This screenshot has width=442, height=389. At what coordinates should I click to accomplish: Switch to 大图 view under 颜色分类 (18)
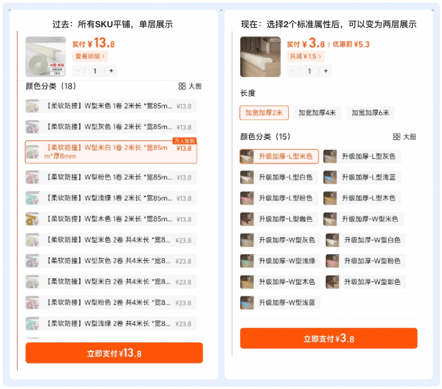click(x=190, y=86)
